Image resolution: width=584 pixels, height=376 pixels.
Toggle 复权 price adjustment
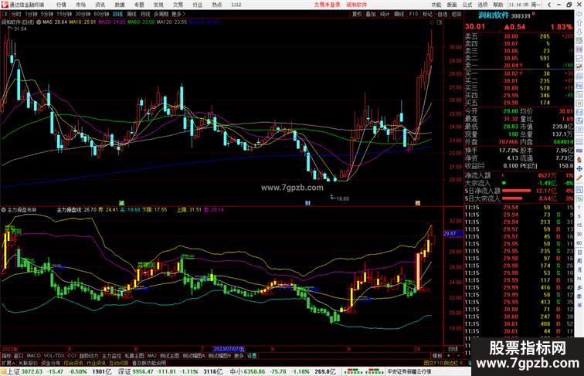[357, 14]
